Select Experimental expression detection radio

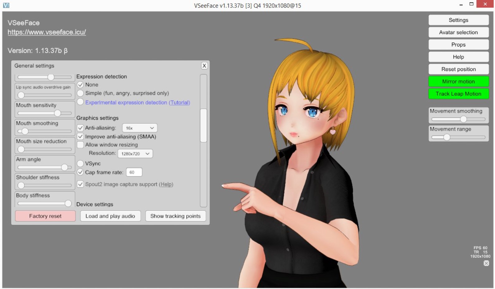[x=80, y=102]
